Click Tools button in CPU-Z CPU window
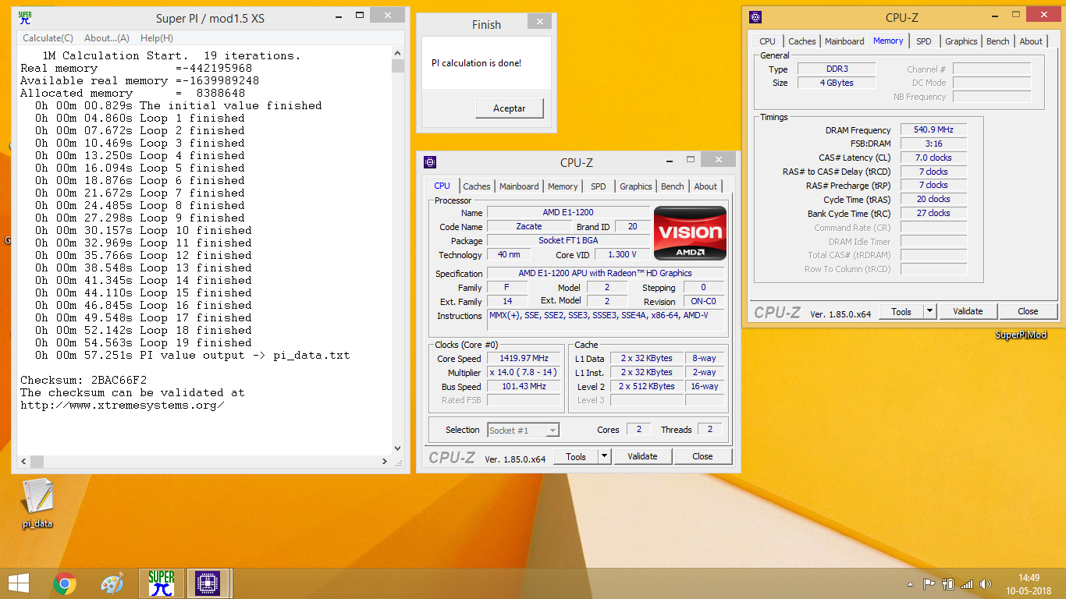The image size is (1066, 599). (576, 456)
